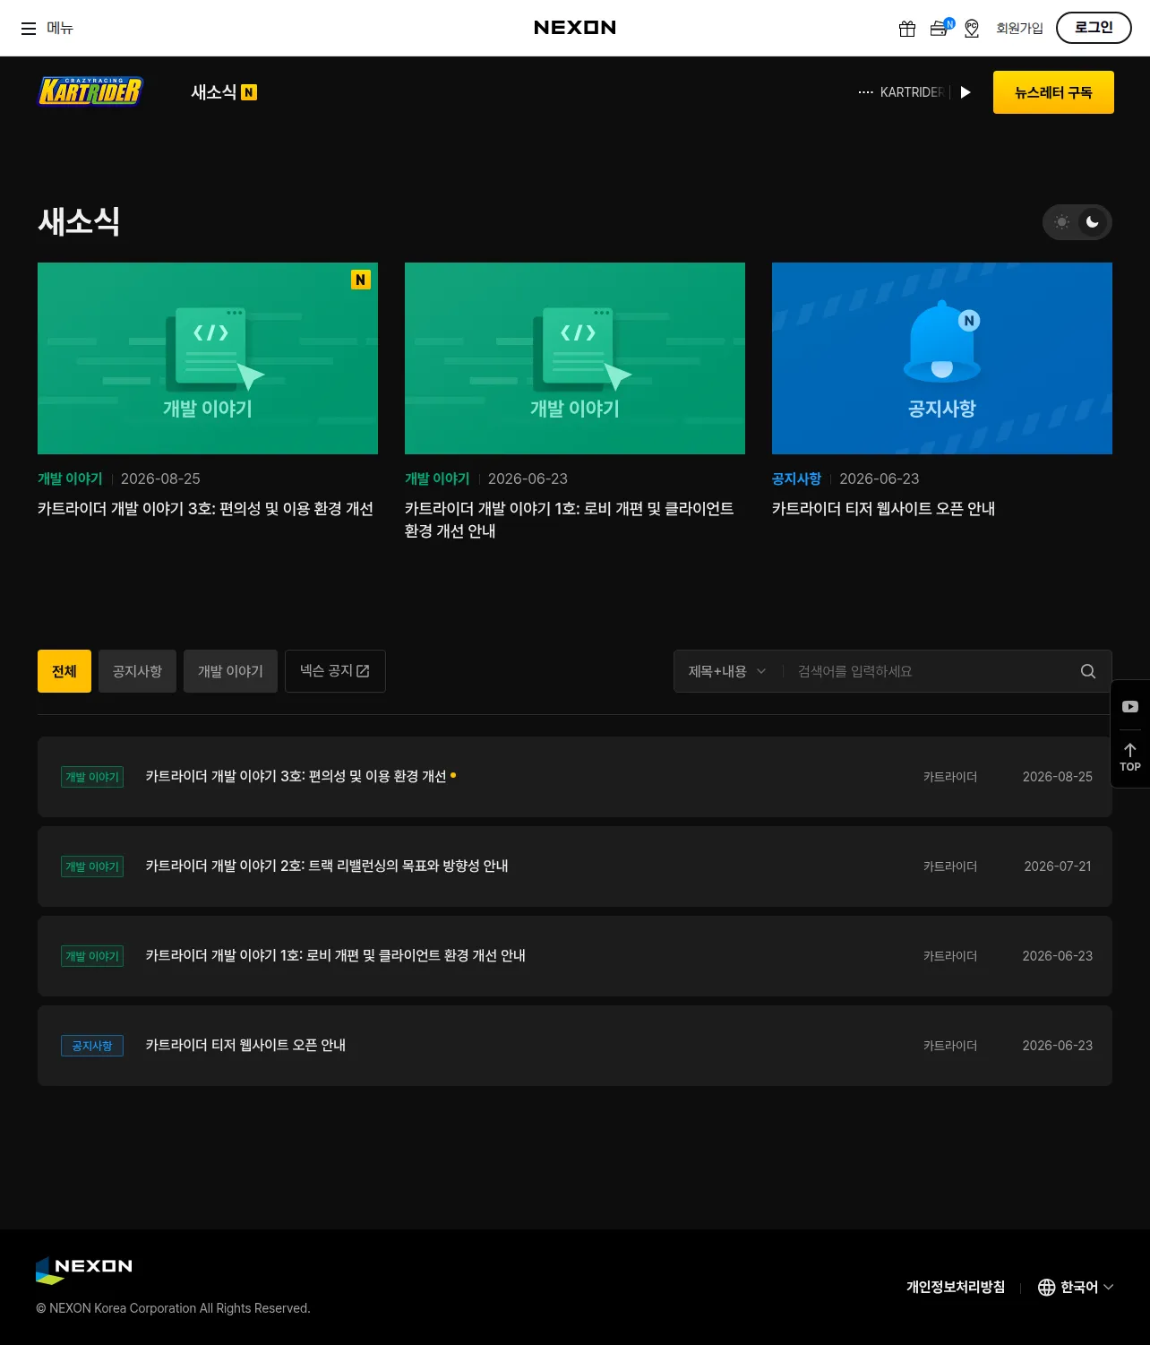Click the yellow N badge beside 새소식
This screenshot has height=1345, width=1150.
pyautogui.click(x=249, y=92)
